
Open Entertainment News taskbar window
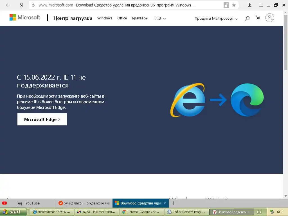[51, 212]
